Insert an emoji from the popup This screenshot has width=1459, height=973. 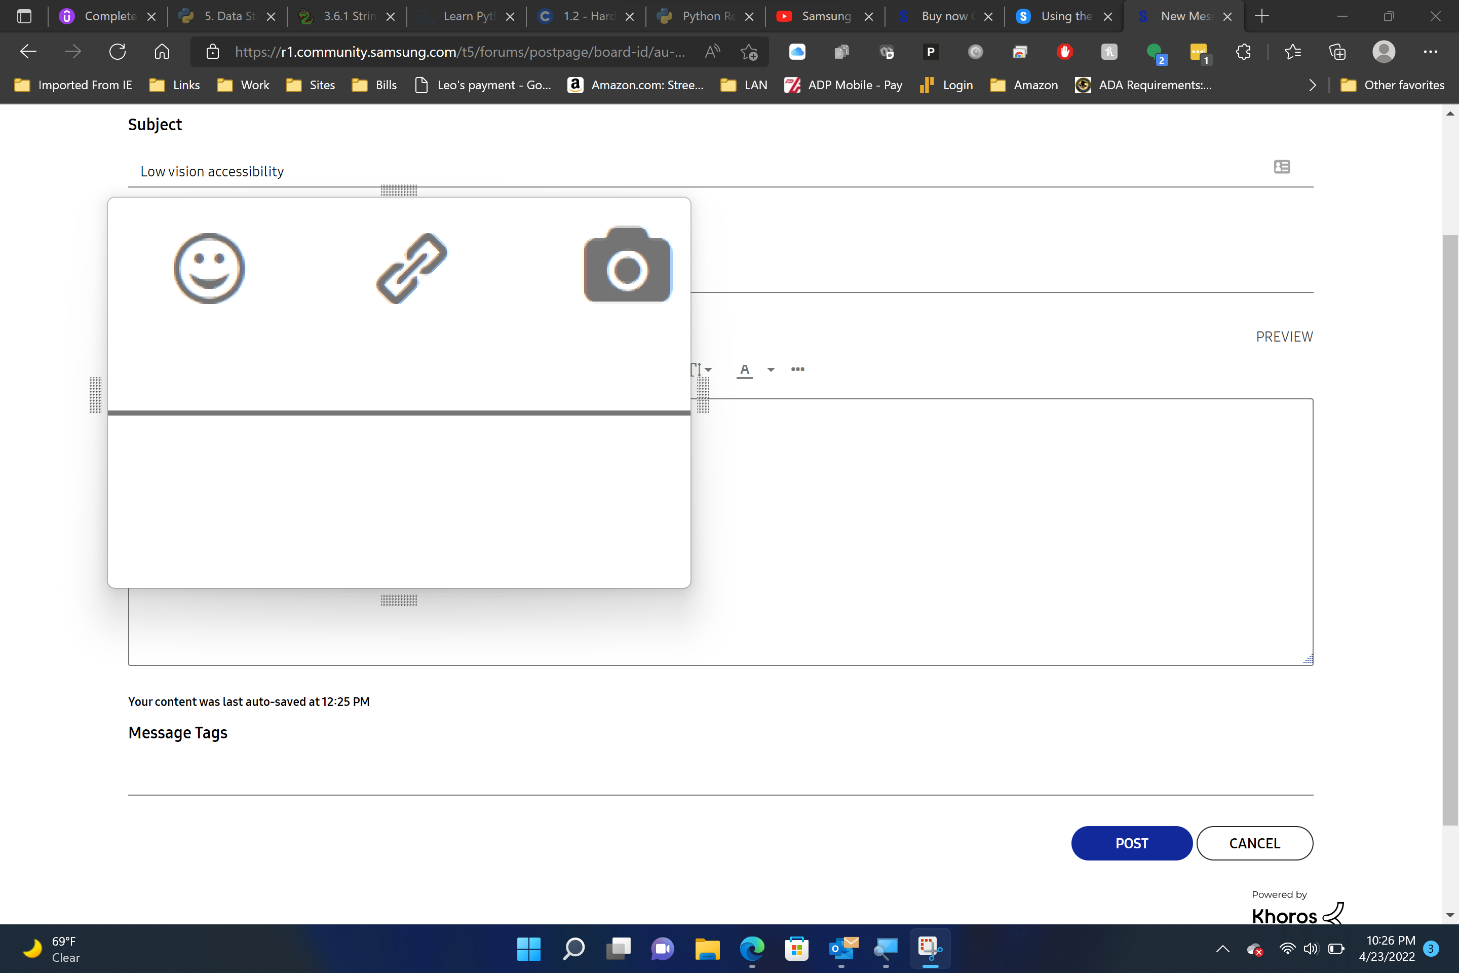coord(209,268)
